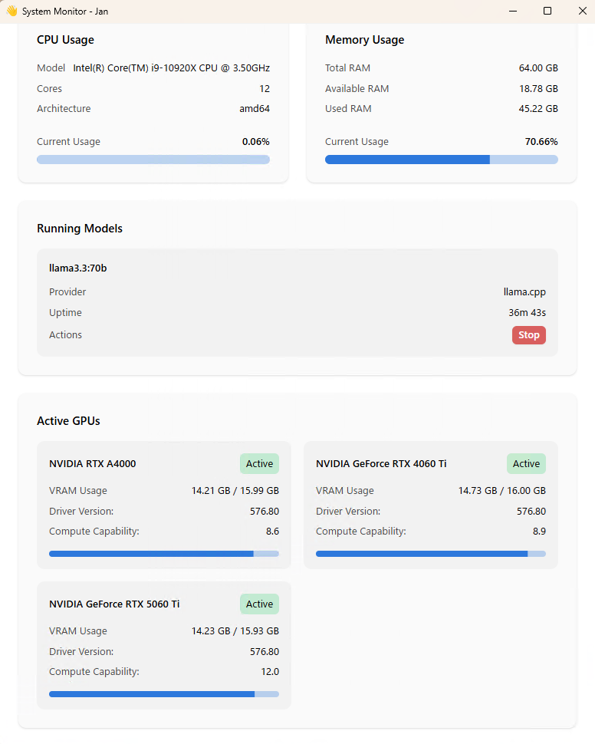Click the Running Models heading
The height and width of the screenshot is (744, 595).
click(80, 229)
